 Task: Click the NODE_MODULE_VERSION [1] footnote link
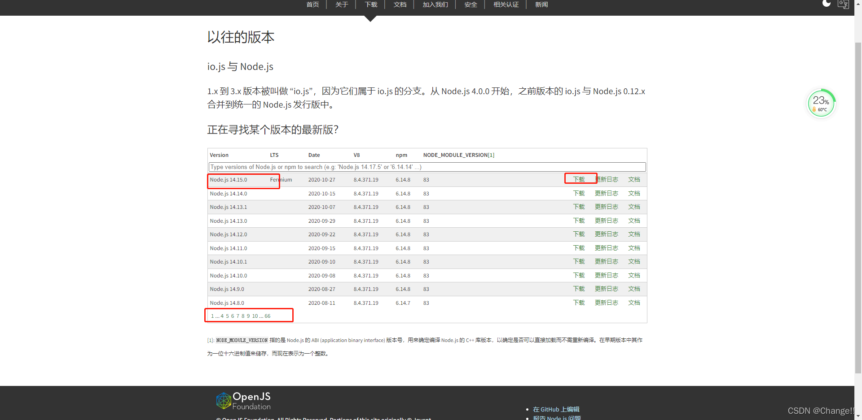pos(491,155)
